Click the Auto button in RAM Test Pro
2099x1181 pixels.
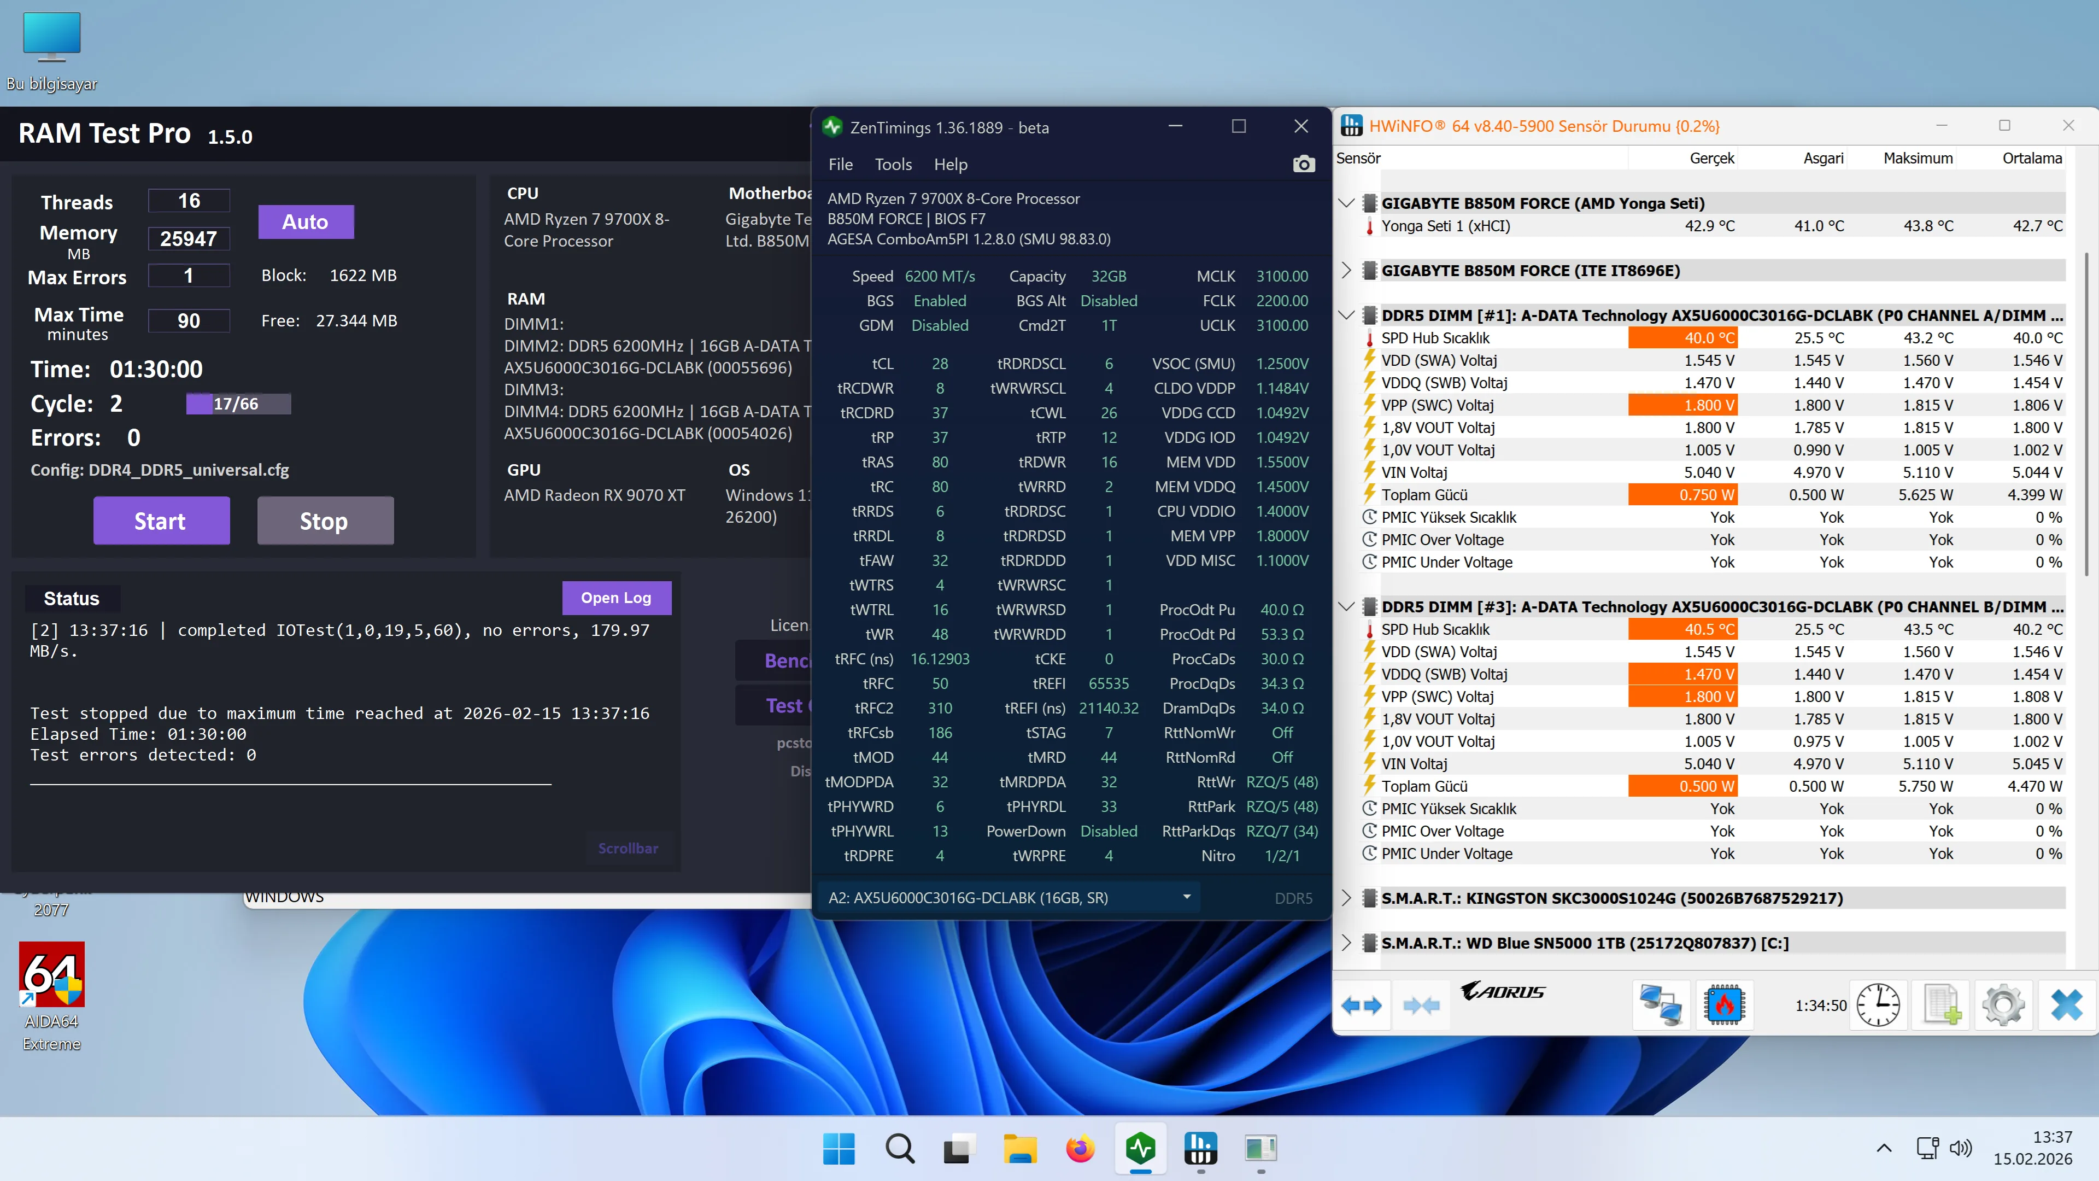click(306, 221)
